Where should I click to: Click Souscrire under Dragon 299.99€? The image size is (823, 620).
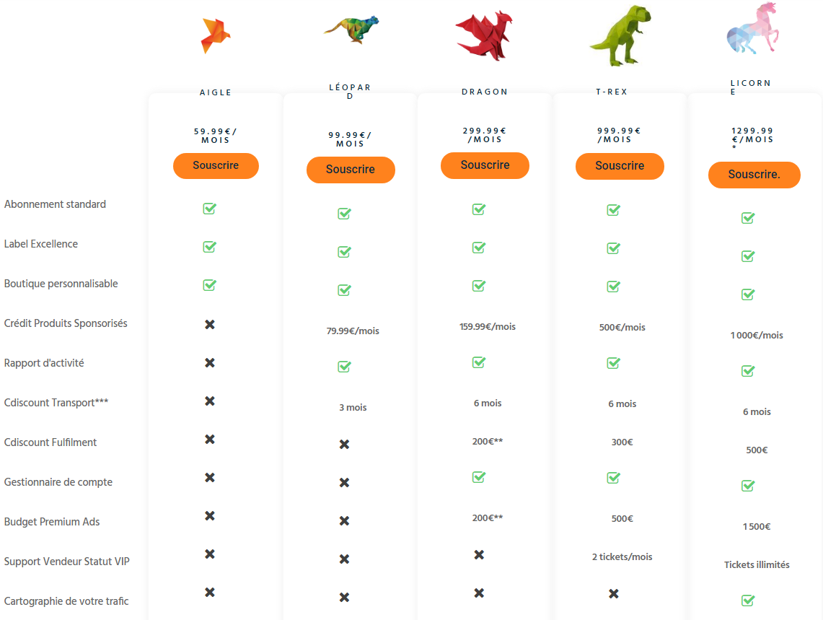[x=485, y=165]
